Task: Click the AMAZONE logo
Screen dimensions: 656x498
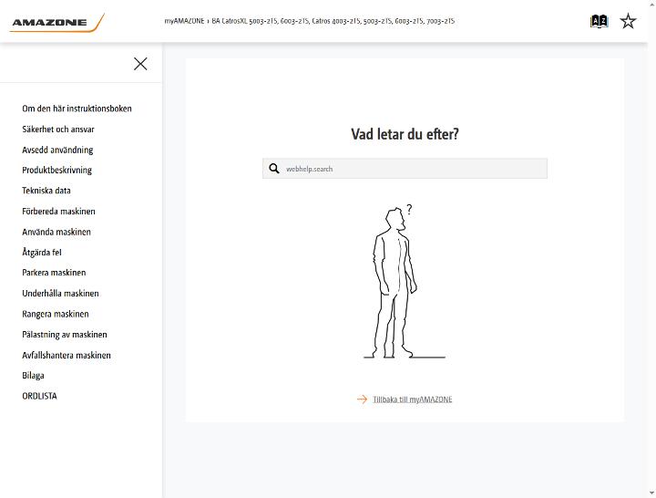Action: 56,22
